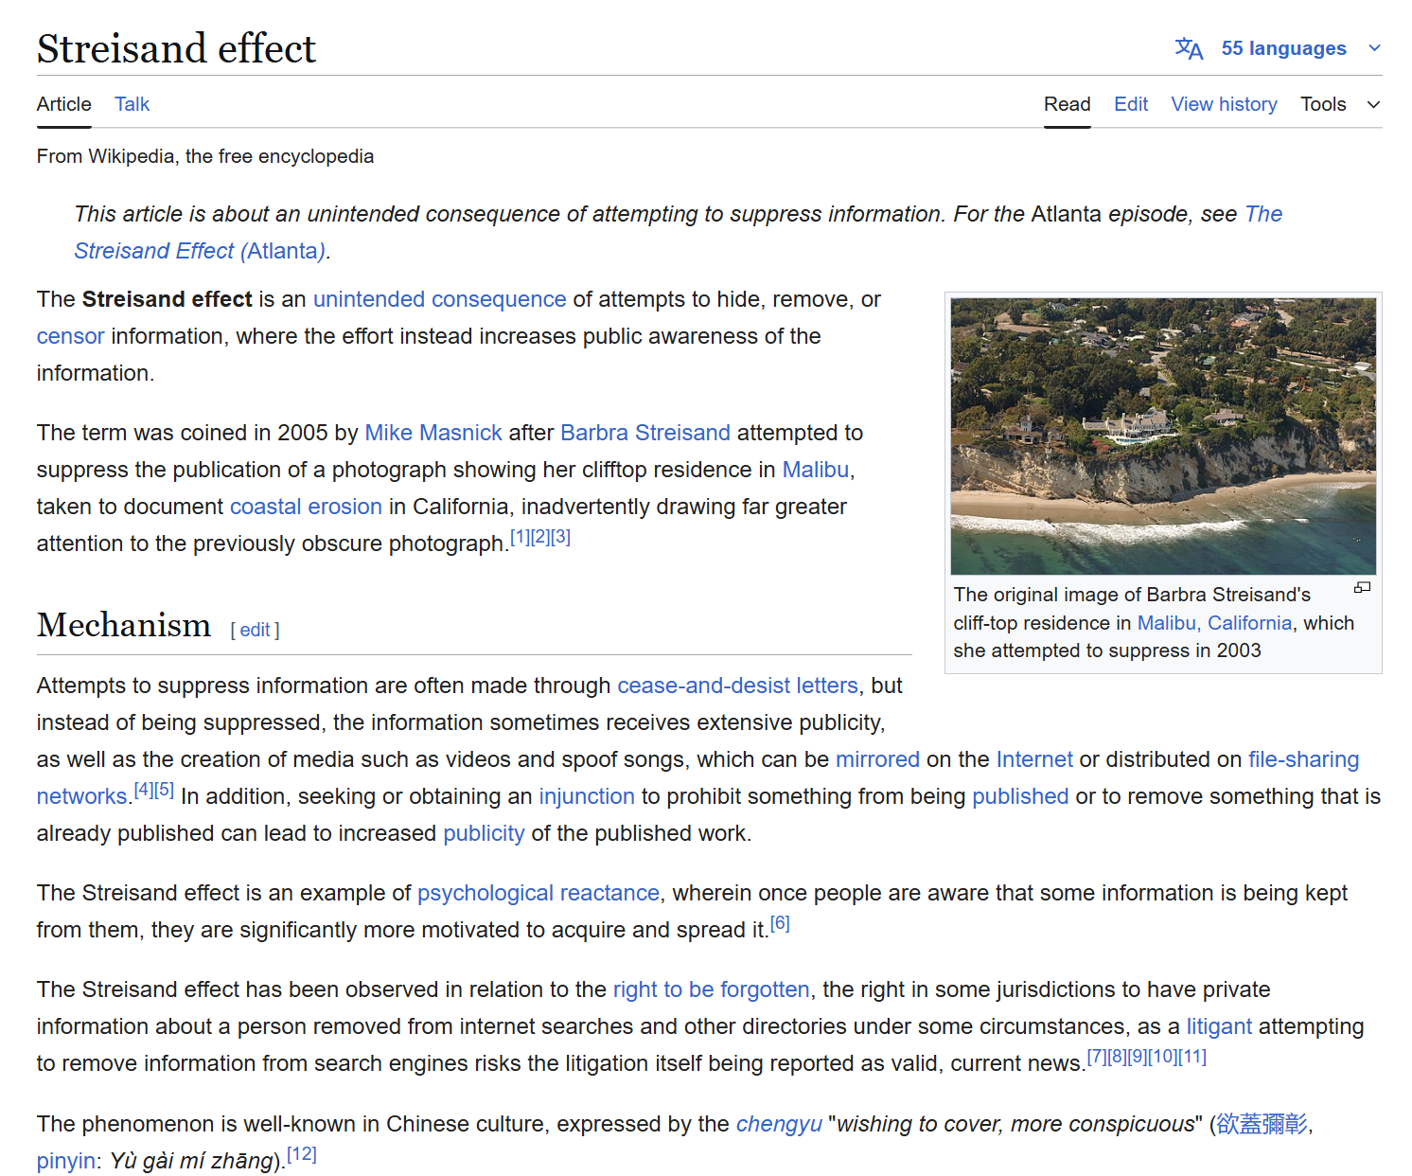The image size is (1412, 1176).
Task: Click citation reference [2]
Action: click(540, 537)
